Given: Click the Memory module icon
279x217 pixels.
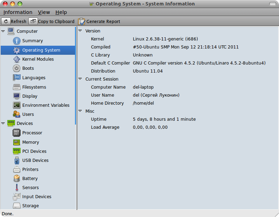Looking at the screenshot, I should click(16, 142).
